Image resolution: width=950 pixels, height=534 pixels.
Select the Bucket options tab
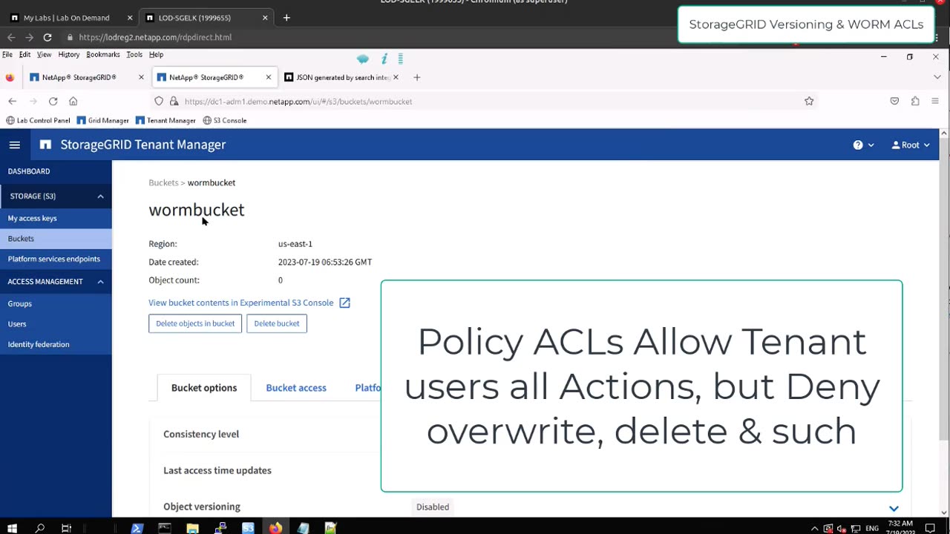pos(204,388)
